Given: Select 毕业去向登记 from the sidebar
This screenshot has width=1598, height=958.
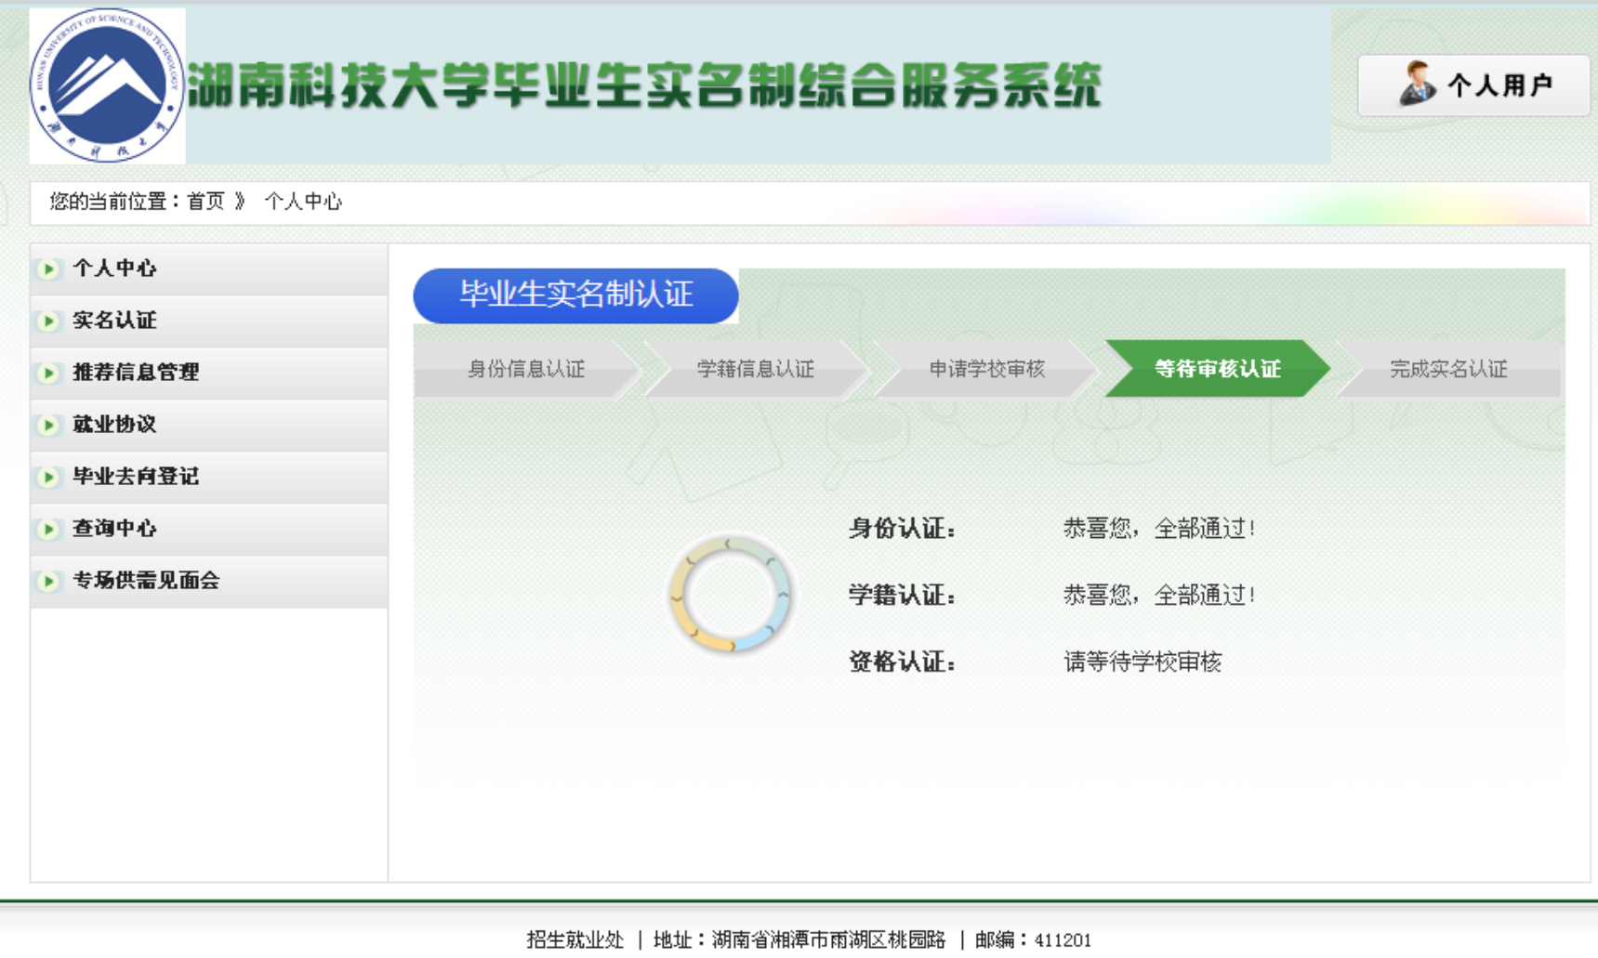Looking at the screenshot, I should [x=136, y=477].
